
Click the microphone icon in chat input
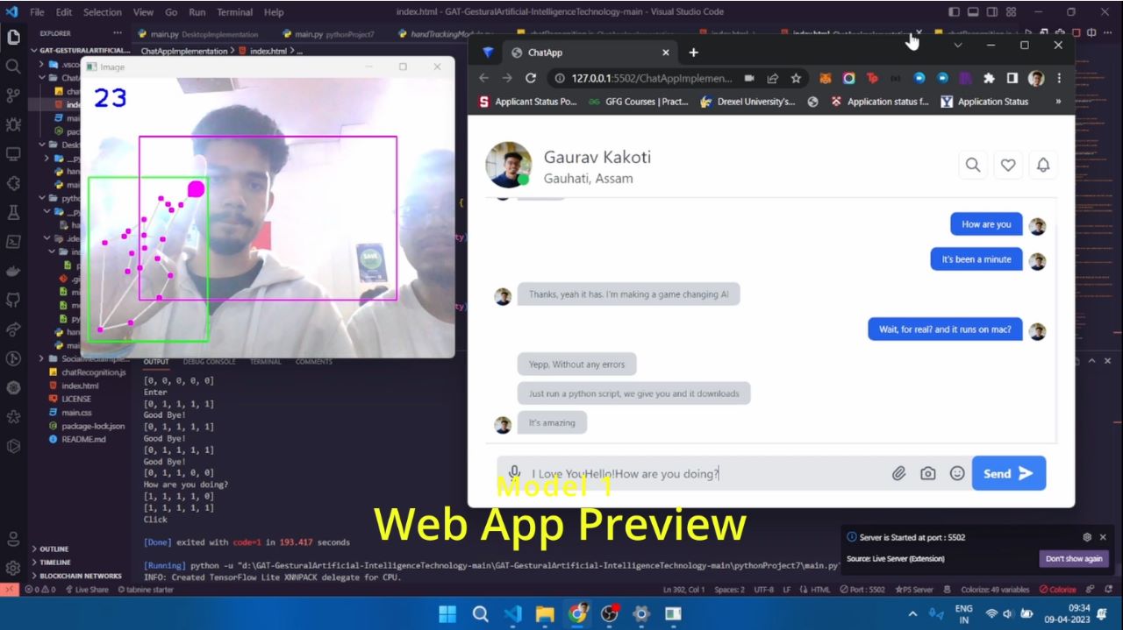(515, 473)
